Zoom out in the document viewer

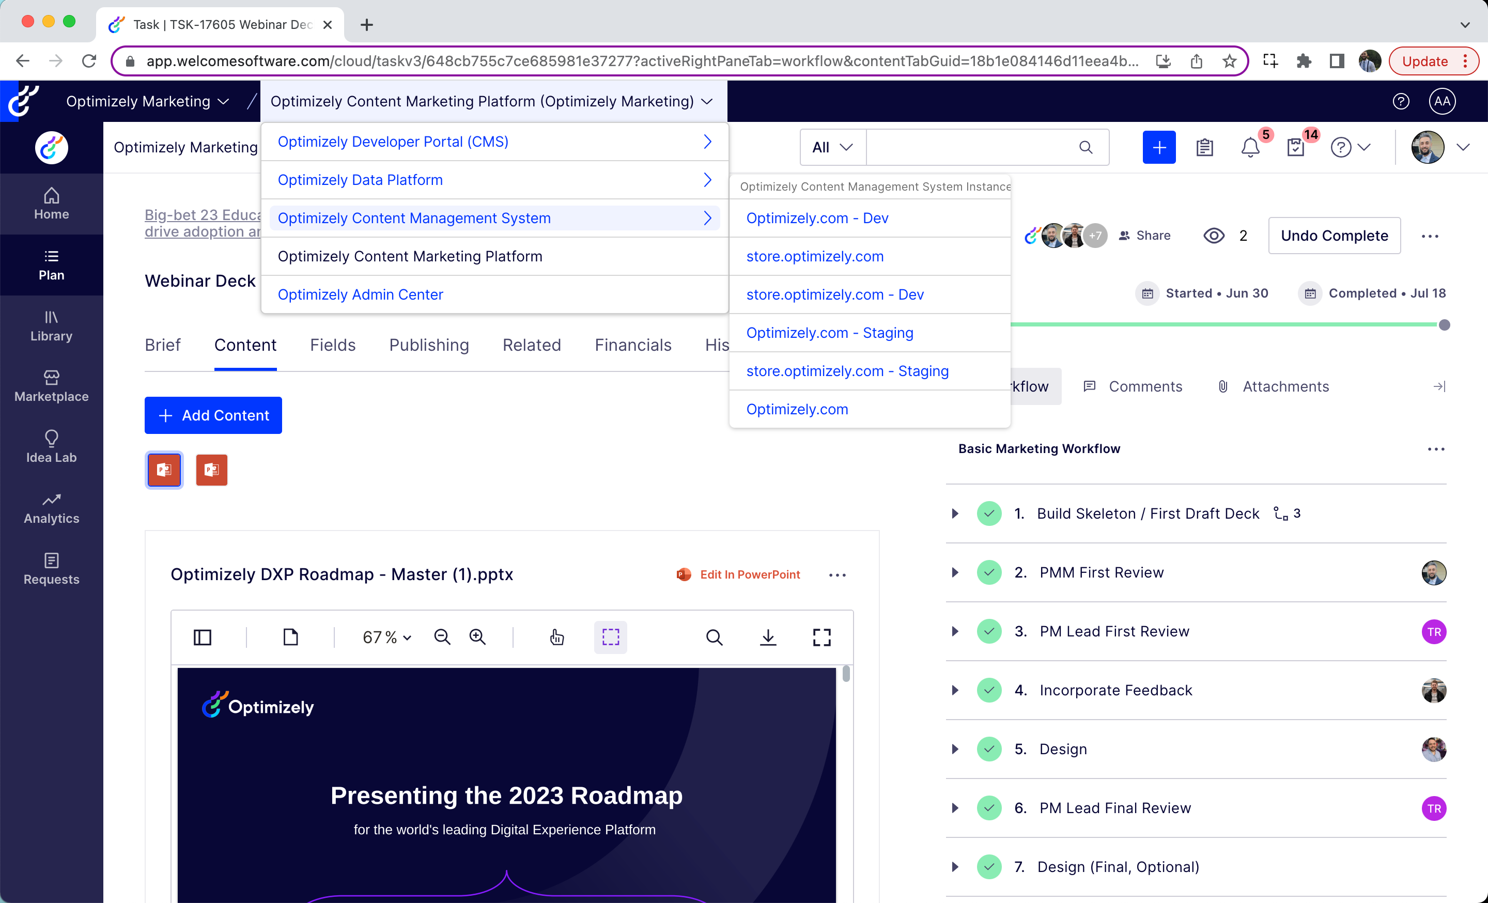tap(442, 637)
